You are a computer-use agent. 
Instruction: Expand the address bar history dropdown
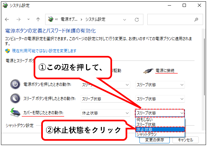click(124, 20)
